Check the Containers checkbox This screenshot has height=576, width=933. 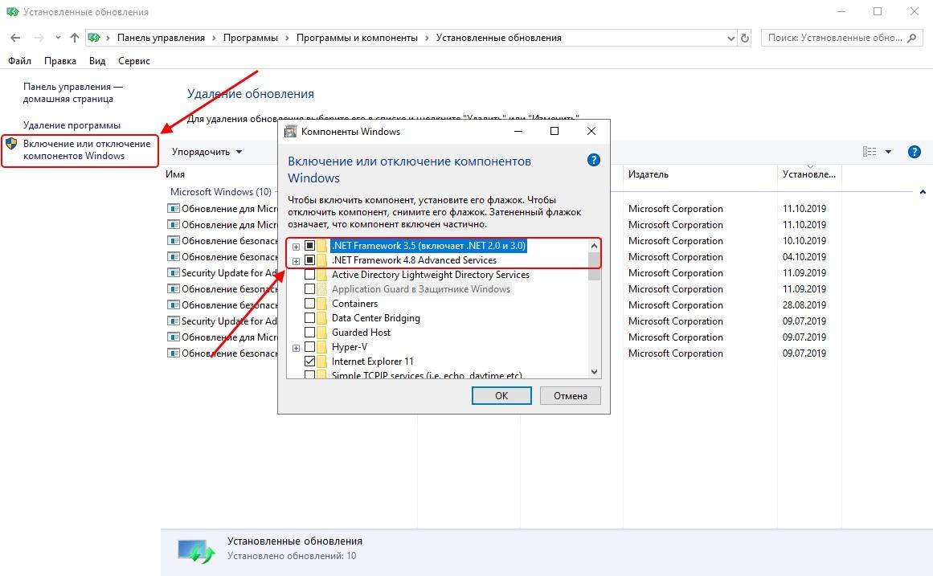309,304
